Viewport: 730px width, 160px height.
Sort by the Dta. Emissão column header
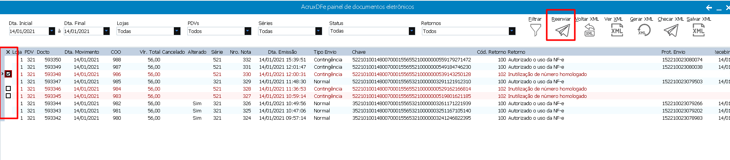282,52
